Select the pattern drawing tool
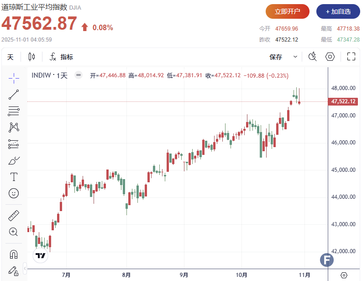Screen dimensions: 362x281 [14, 127]
